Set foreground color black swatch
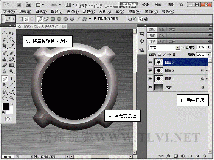 (6, 106)
